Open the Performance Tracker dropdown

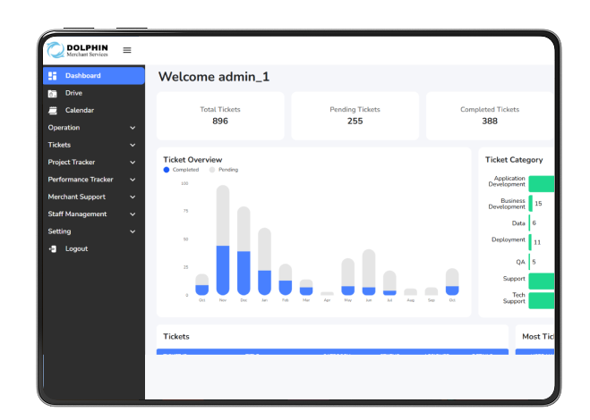click(93, 180)
